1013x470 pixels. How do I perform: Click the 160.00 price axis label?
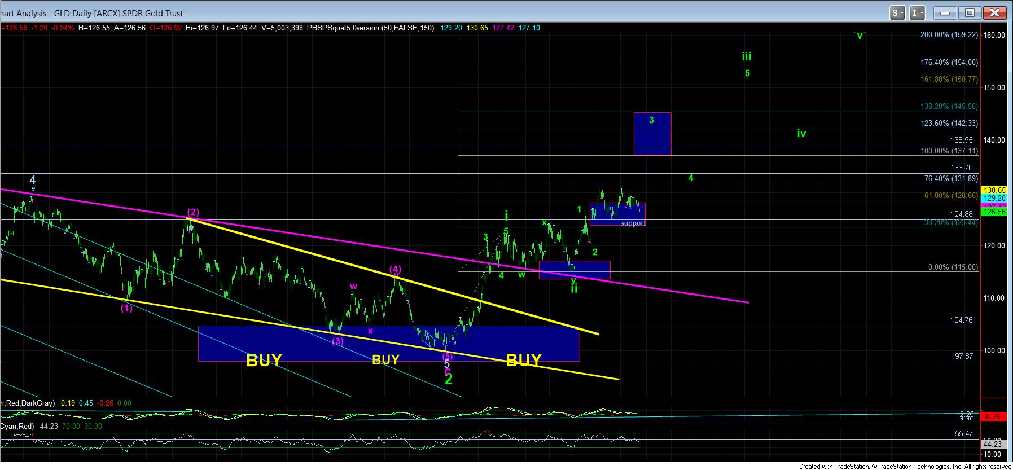coord(994,34)
